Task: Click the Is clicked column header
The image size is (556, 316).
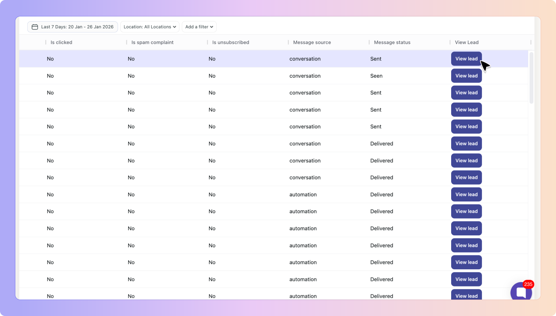Action: tap(61, 42)
